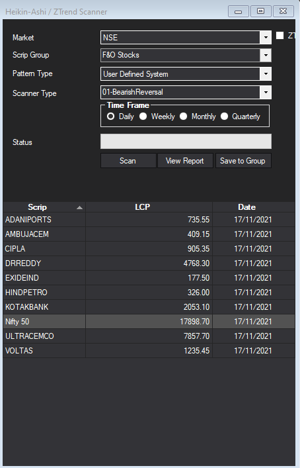Click the Scan button

tap(128, 161)
